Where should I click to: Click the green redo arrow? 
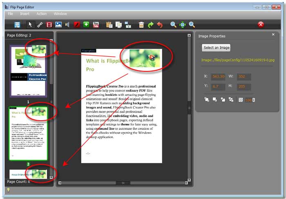coord(151,24)
